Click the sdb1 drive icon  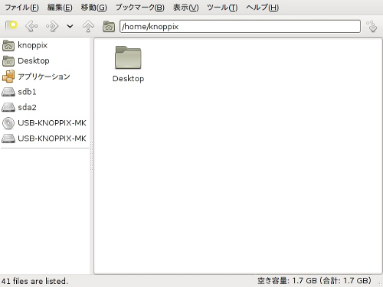click(x=8, y=92)
